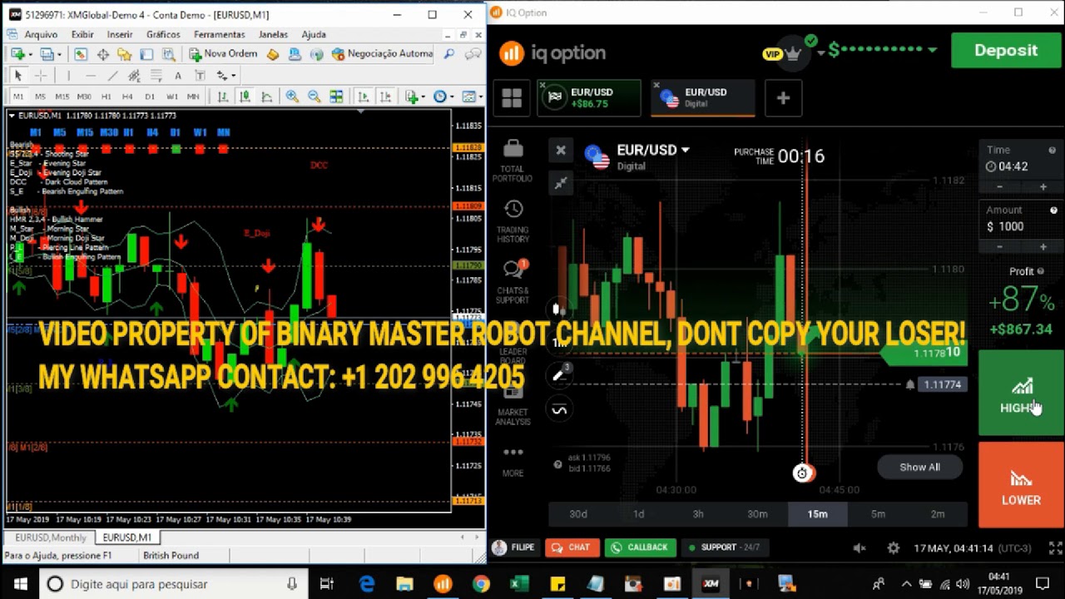Screen dimensions: 1065x599
Task: Open the More sidebar item
Action: pyautogui.click(x=513, y=462)
